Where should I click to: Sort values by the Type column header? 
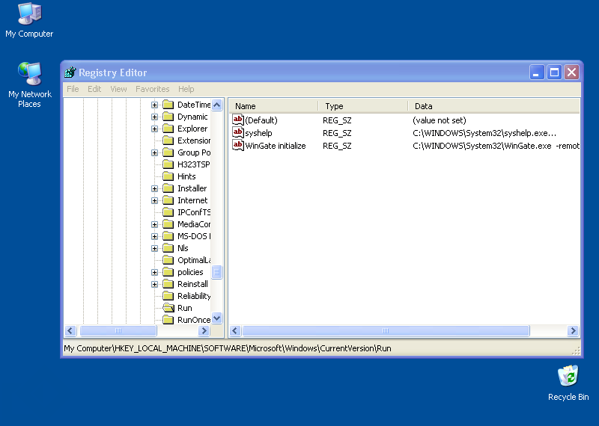[x=363, y=106]
